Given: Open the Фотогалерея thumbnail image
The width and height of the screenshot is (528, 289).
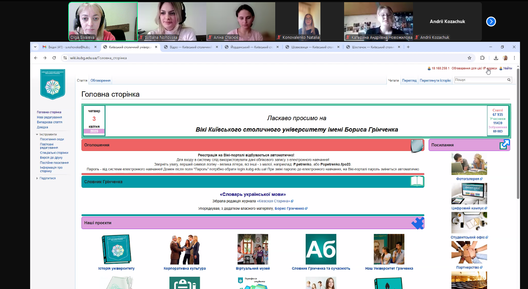Looking at the screenshot, I should 469,164.
